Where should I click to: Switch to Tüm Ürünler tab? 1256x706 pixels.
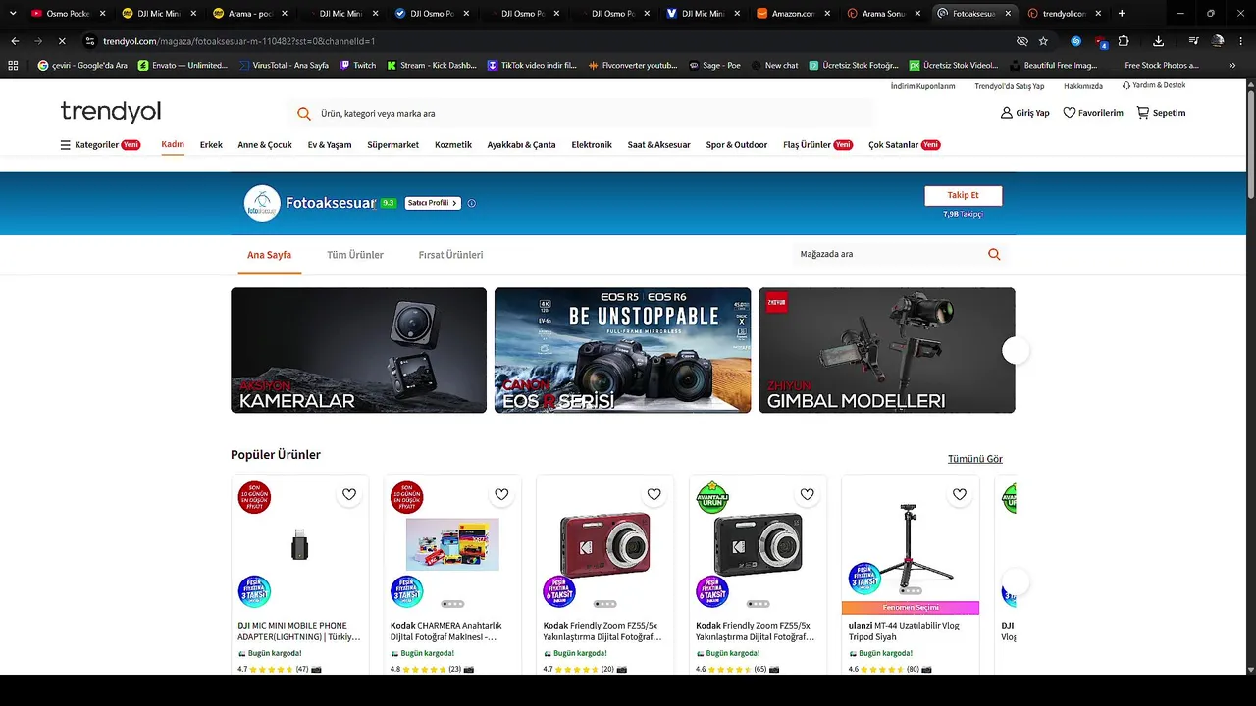click(355, 255)
